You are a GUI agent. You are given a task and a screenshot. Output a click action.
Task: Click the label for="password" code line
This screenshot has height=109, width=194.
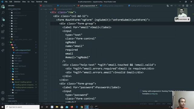pos(92,88)
